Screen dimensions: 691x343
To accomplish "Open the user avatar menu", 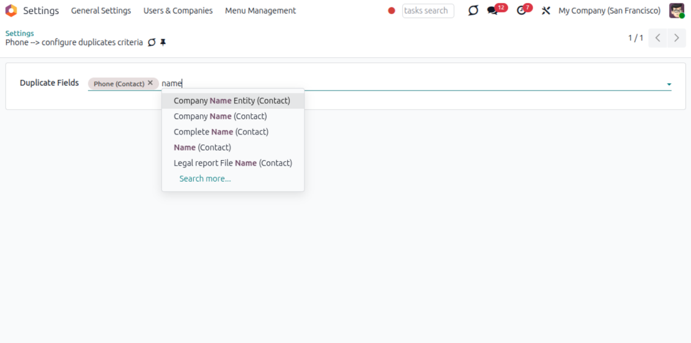I will point(676,10).
